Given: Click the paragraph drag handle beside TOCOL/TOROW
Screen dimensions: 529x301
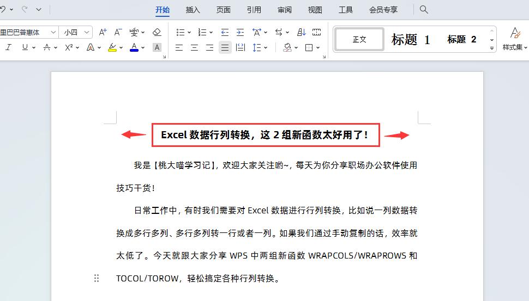Looking at the screenshot, I should pos(97,278).
